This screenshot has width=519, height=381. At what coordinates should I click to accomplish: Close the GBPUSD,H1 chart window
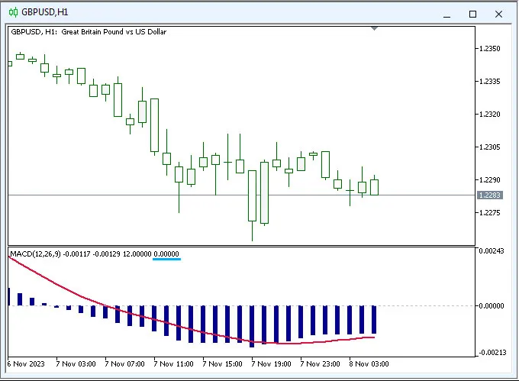click(499, 14)
